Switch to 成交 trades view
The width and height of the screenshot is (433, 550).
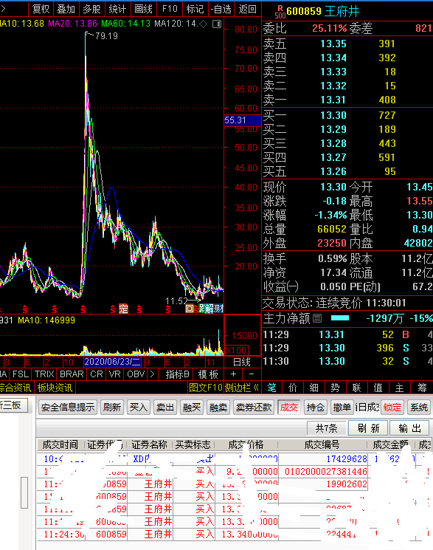click(288, 408)
